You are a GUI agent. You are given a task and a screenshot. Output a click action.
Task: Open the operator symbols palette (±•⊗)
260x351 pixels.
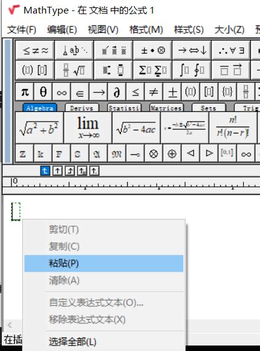pyautogui.click(x=152, y=50)
